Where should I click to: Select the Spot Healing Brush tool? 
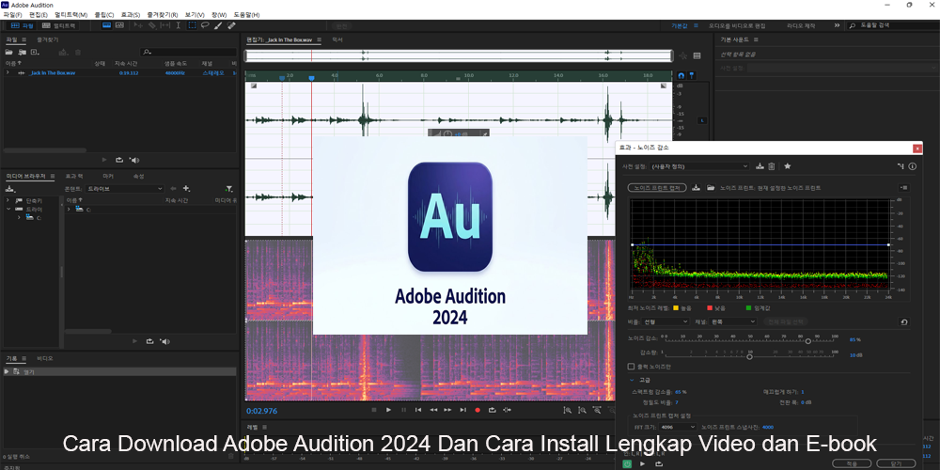click(231, 25)
